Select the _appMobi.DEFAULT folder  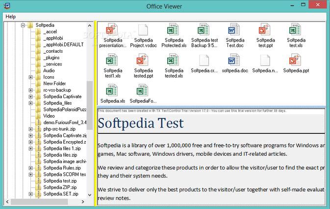(63, 44)
